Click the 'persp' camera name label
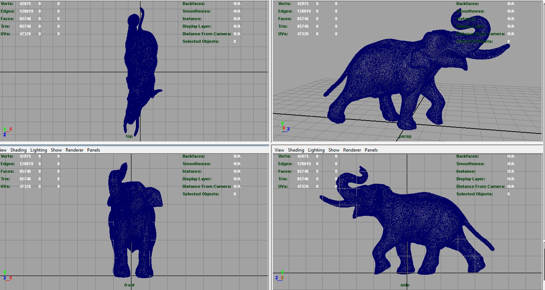The width and height of the screenshot is (545, 290). 405,136
